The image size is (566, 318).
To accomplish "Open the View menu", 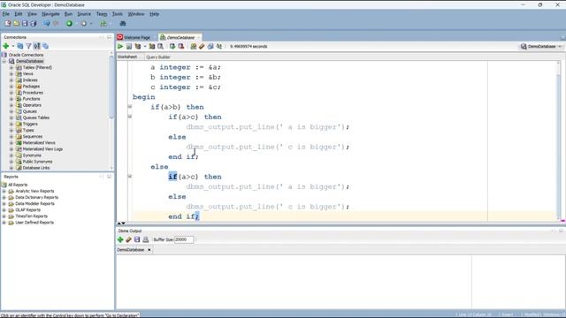I will pos(32,14).
